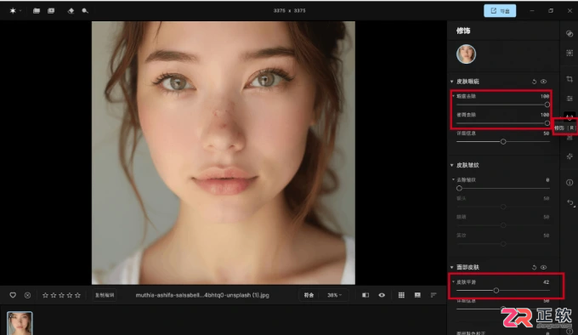
Task: Open the sliders adjustment panel in right sidebar
Action: 569,98
